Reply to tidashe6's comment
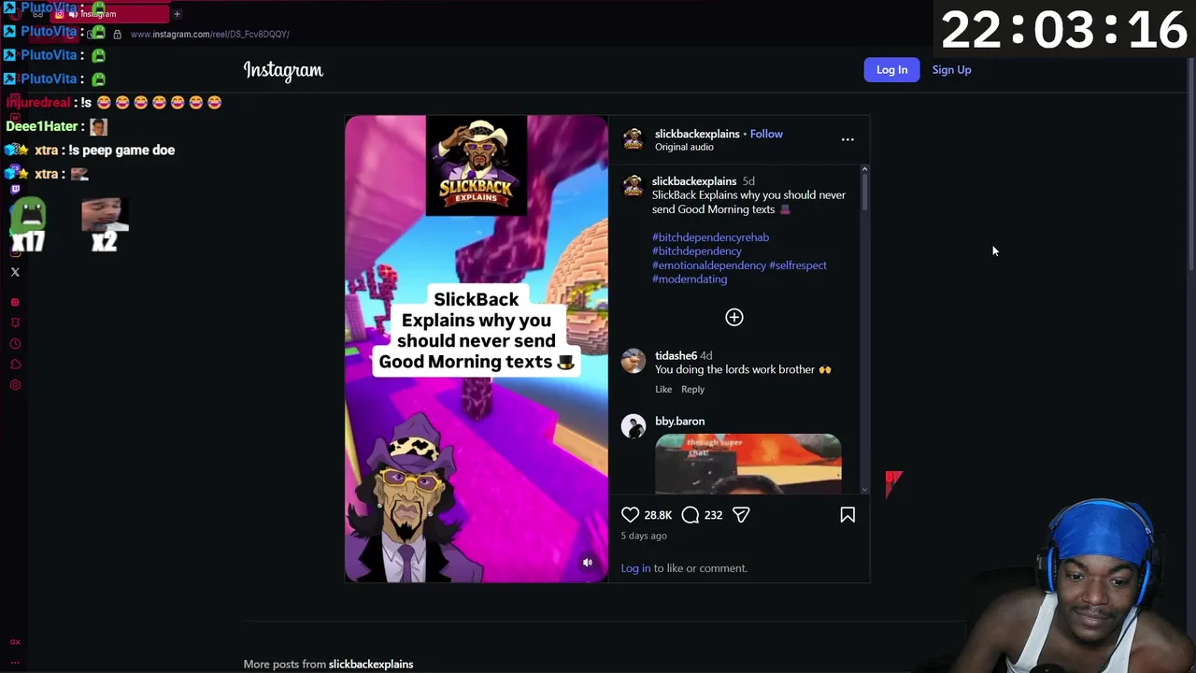 [x=692, y=389]
